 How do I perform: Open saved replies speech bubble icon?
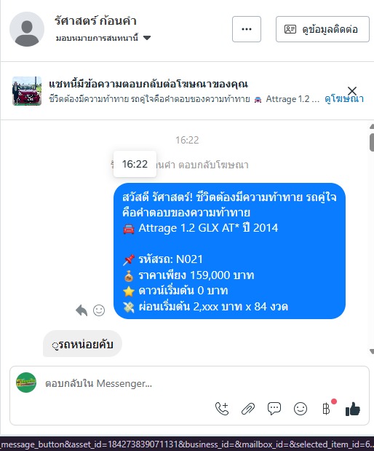274,409
